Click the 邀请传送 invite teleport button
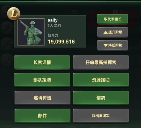 pyautogui.click(x=42, y=98)
